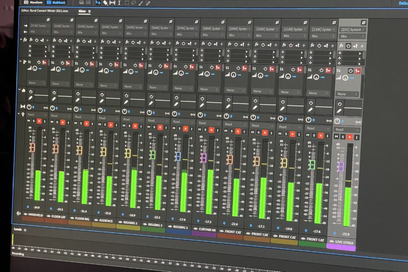Switch to the Waveform view

(x=33, y=2)
